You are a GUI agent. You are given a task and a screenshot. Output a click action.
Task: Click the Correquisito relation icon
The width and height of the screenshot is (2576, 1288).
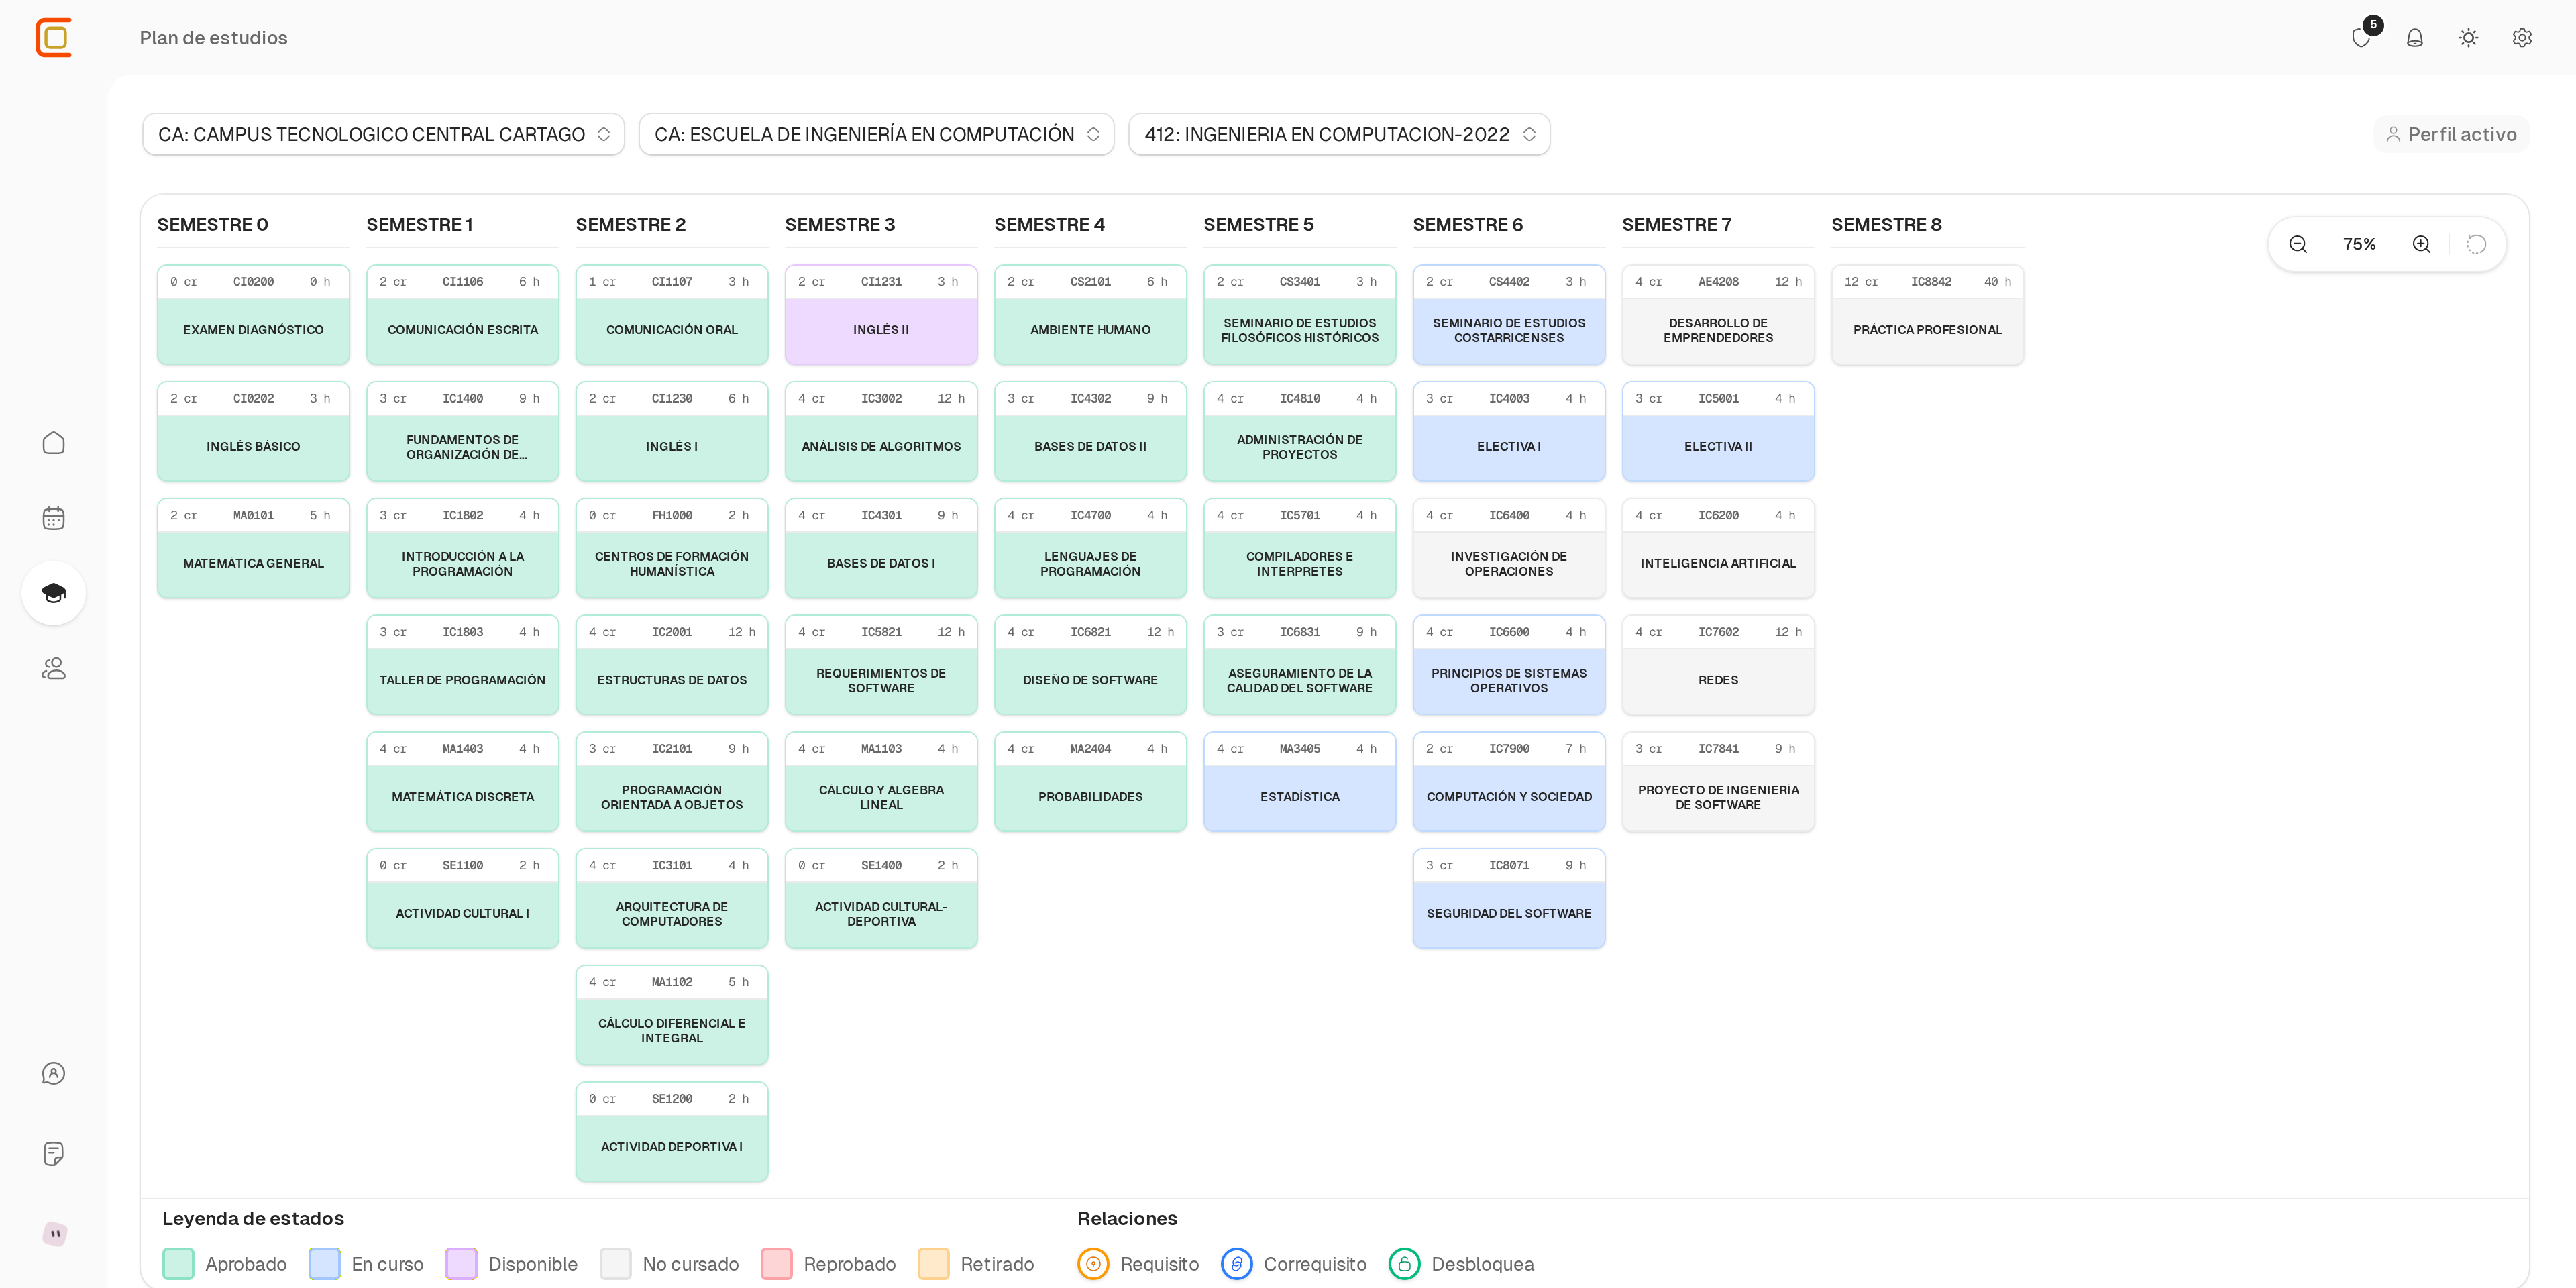click(x=1237, y=1264)
